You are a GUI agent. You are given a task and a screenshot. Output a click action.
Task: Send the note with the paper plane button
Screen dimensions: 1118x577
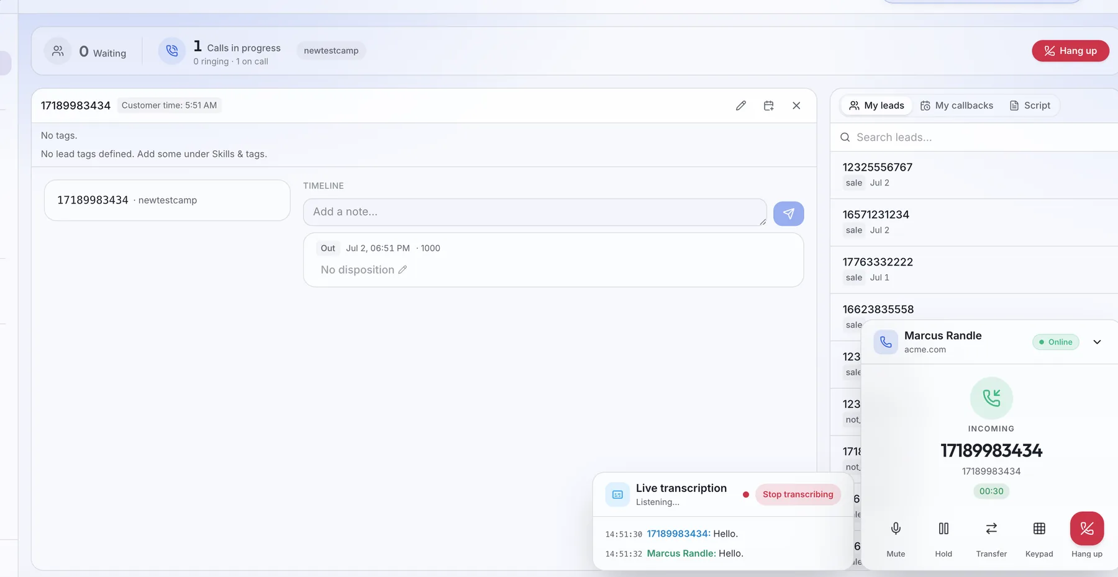pos(789,213)
